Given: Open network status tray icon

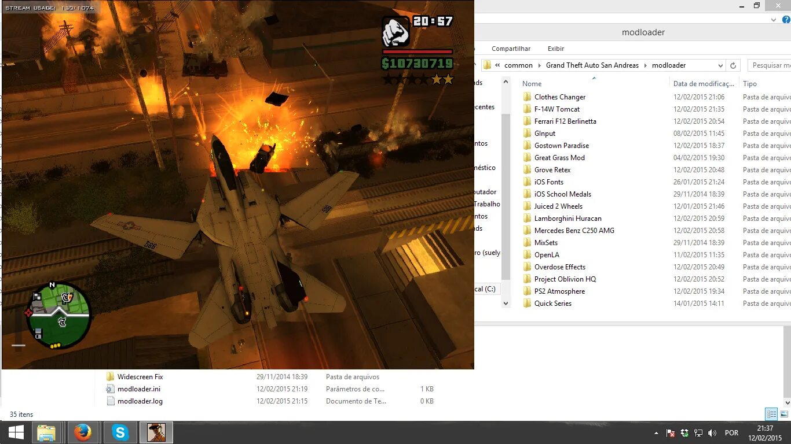Looking at the screenshot, I should pos(698,433).
